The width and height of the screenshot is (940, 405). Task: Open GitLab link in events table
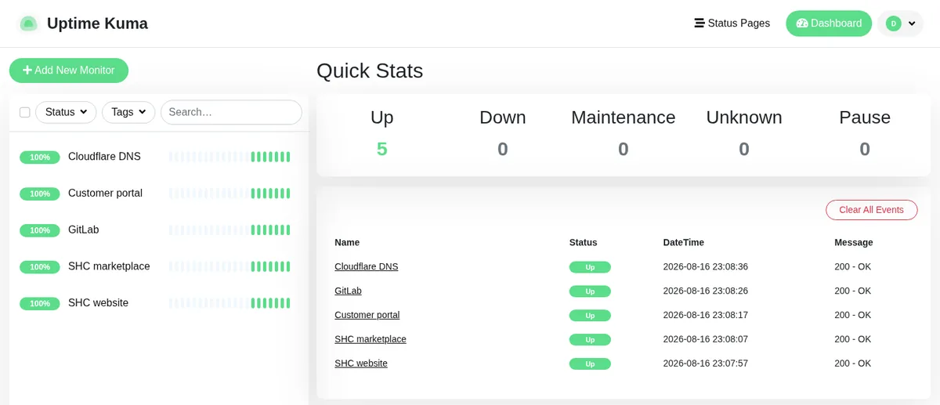(348, 291)
